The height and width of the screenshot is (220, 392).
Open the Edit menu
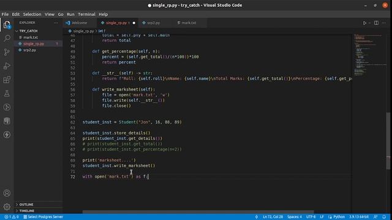click(15, 14)
